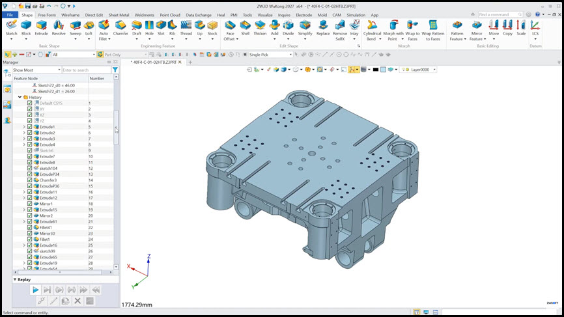The height and width of the screenshot is (317, 564).
Task: Select the Face Offset tool
Action: pyautogui.click(x=230, y=30)
